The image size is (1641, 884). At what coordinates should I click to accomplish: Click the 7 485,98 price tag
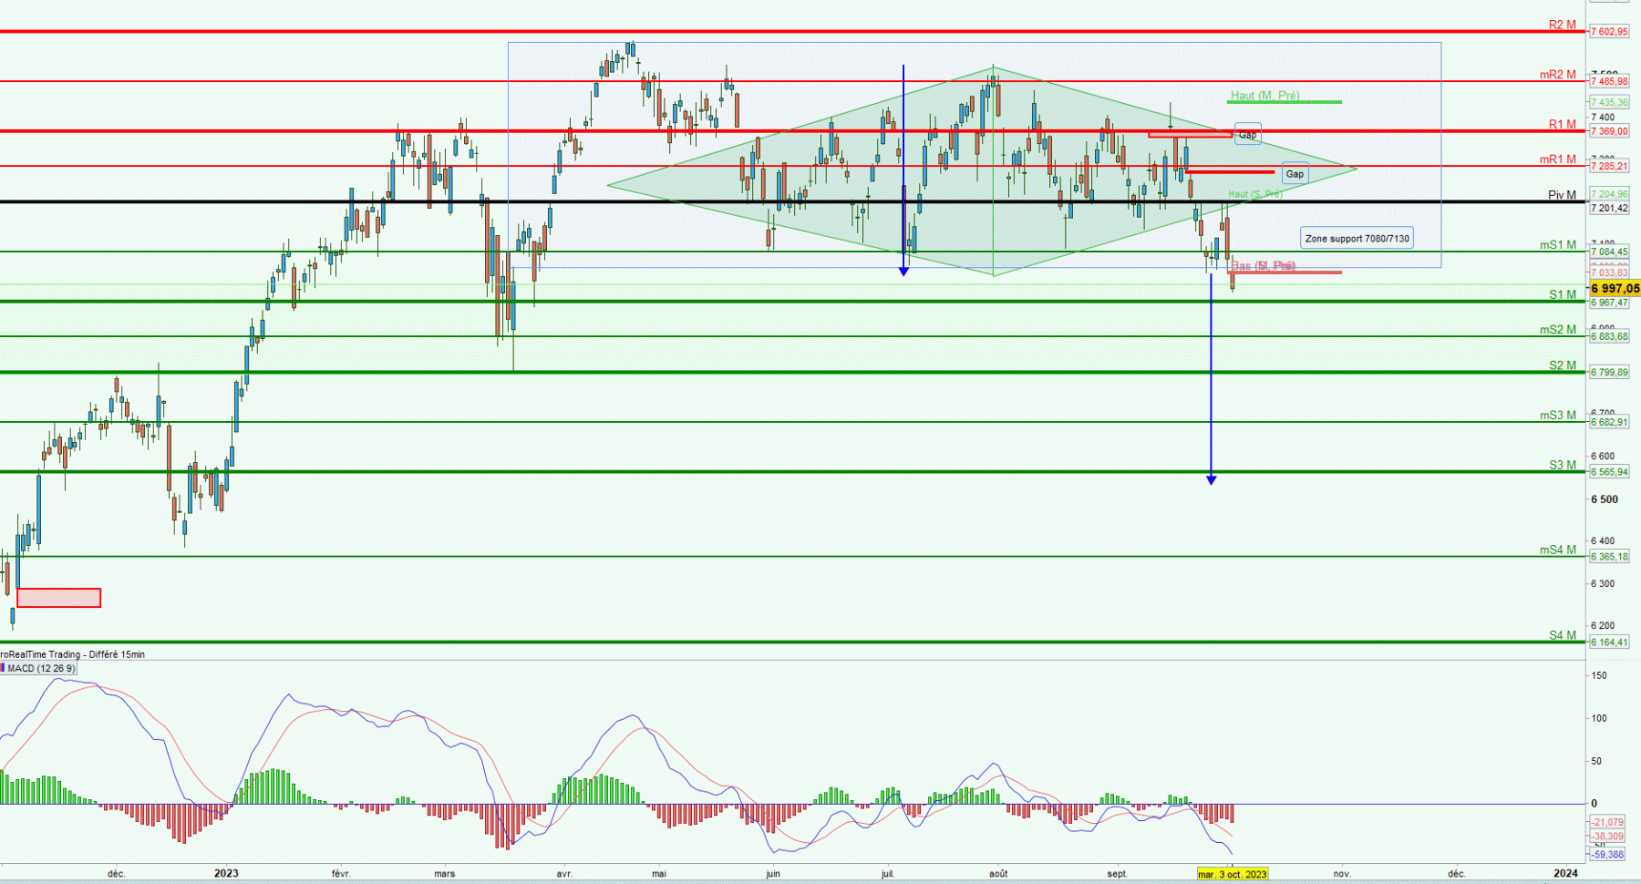coord(1609,82)
